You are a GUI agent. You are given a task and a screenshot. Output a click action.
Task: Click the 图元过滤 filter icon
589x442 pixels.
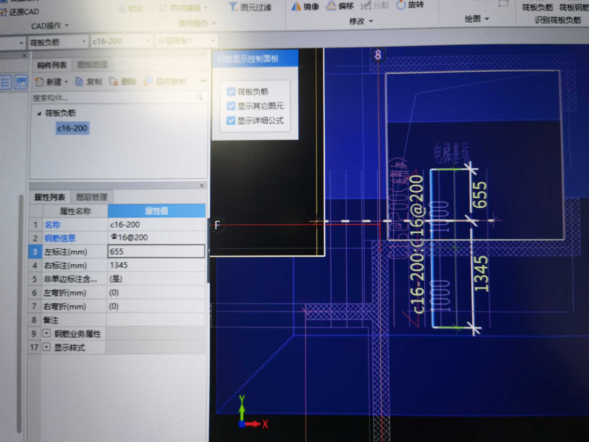pyautogui.click(x=233, y=7)
